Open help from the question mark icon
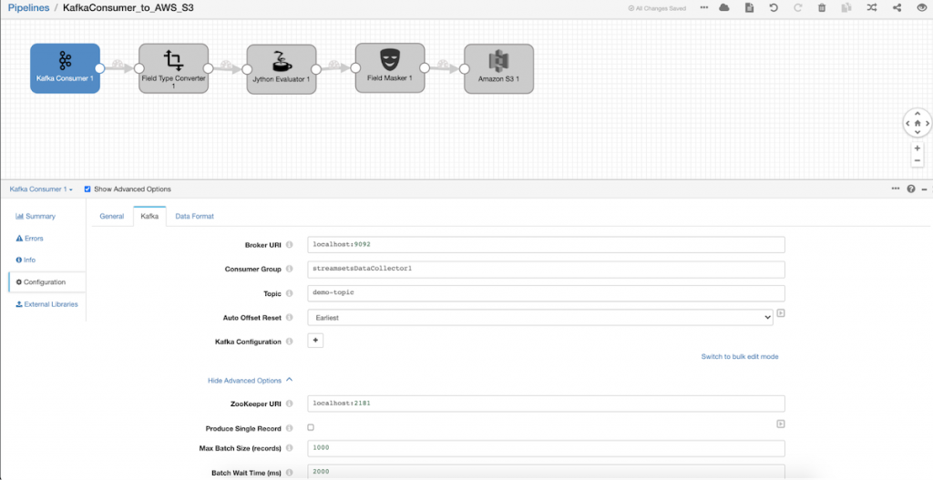The width and height of the screenshot is (933, 480). pos(911,189)
